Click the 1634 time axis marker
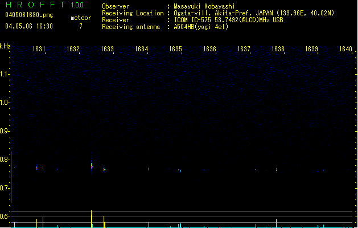This screenshot has width=358, height=228. click(141, 49)
